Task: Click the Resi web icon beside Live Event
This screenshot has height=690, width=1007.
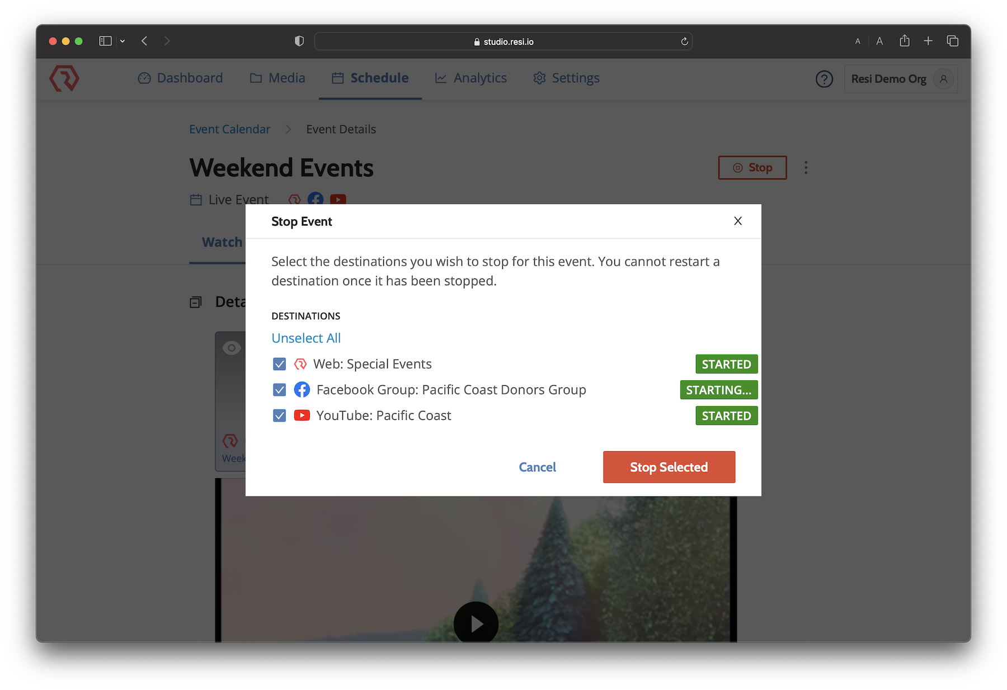Action: [294, 199]
